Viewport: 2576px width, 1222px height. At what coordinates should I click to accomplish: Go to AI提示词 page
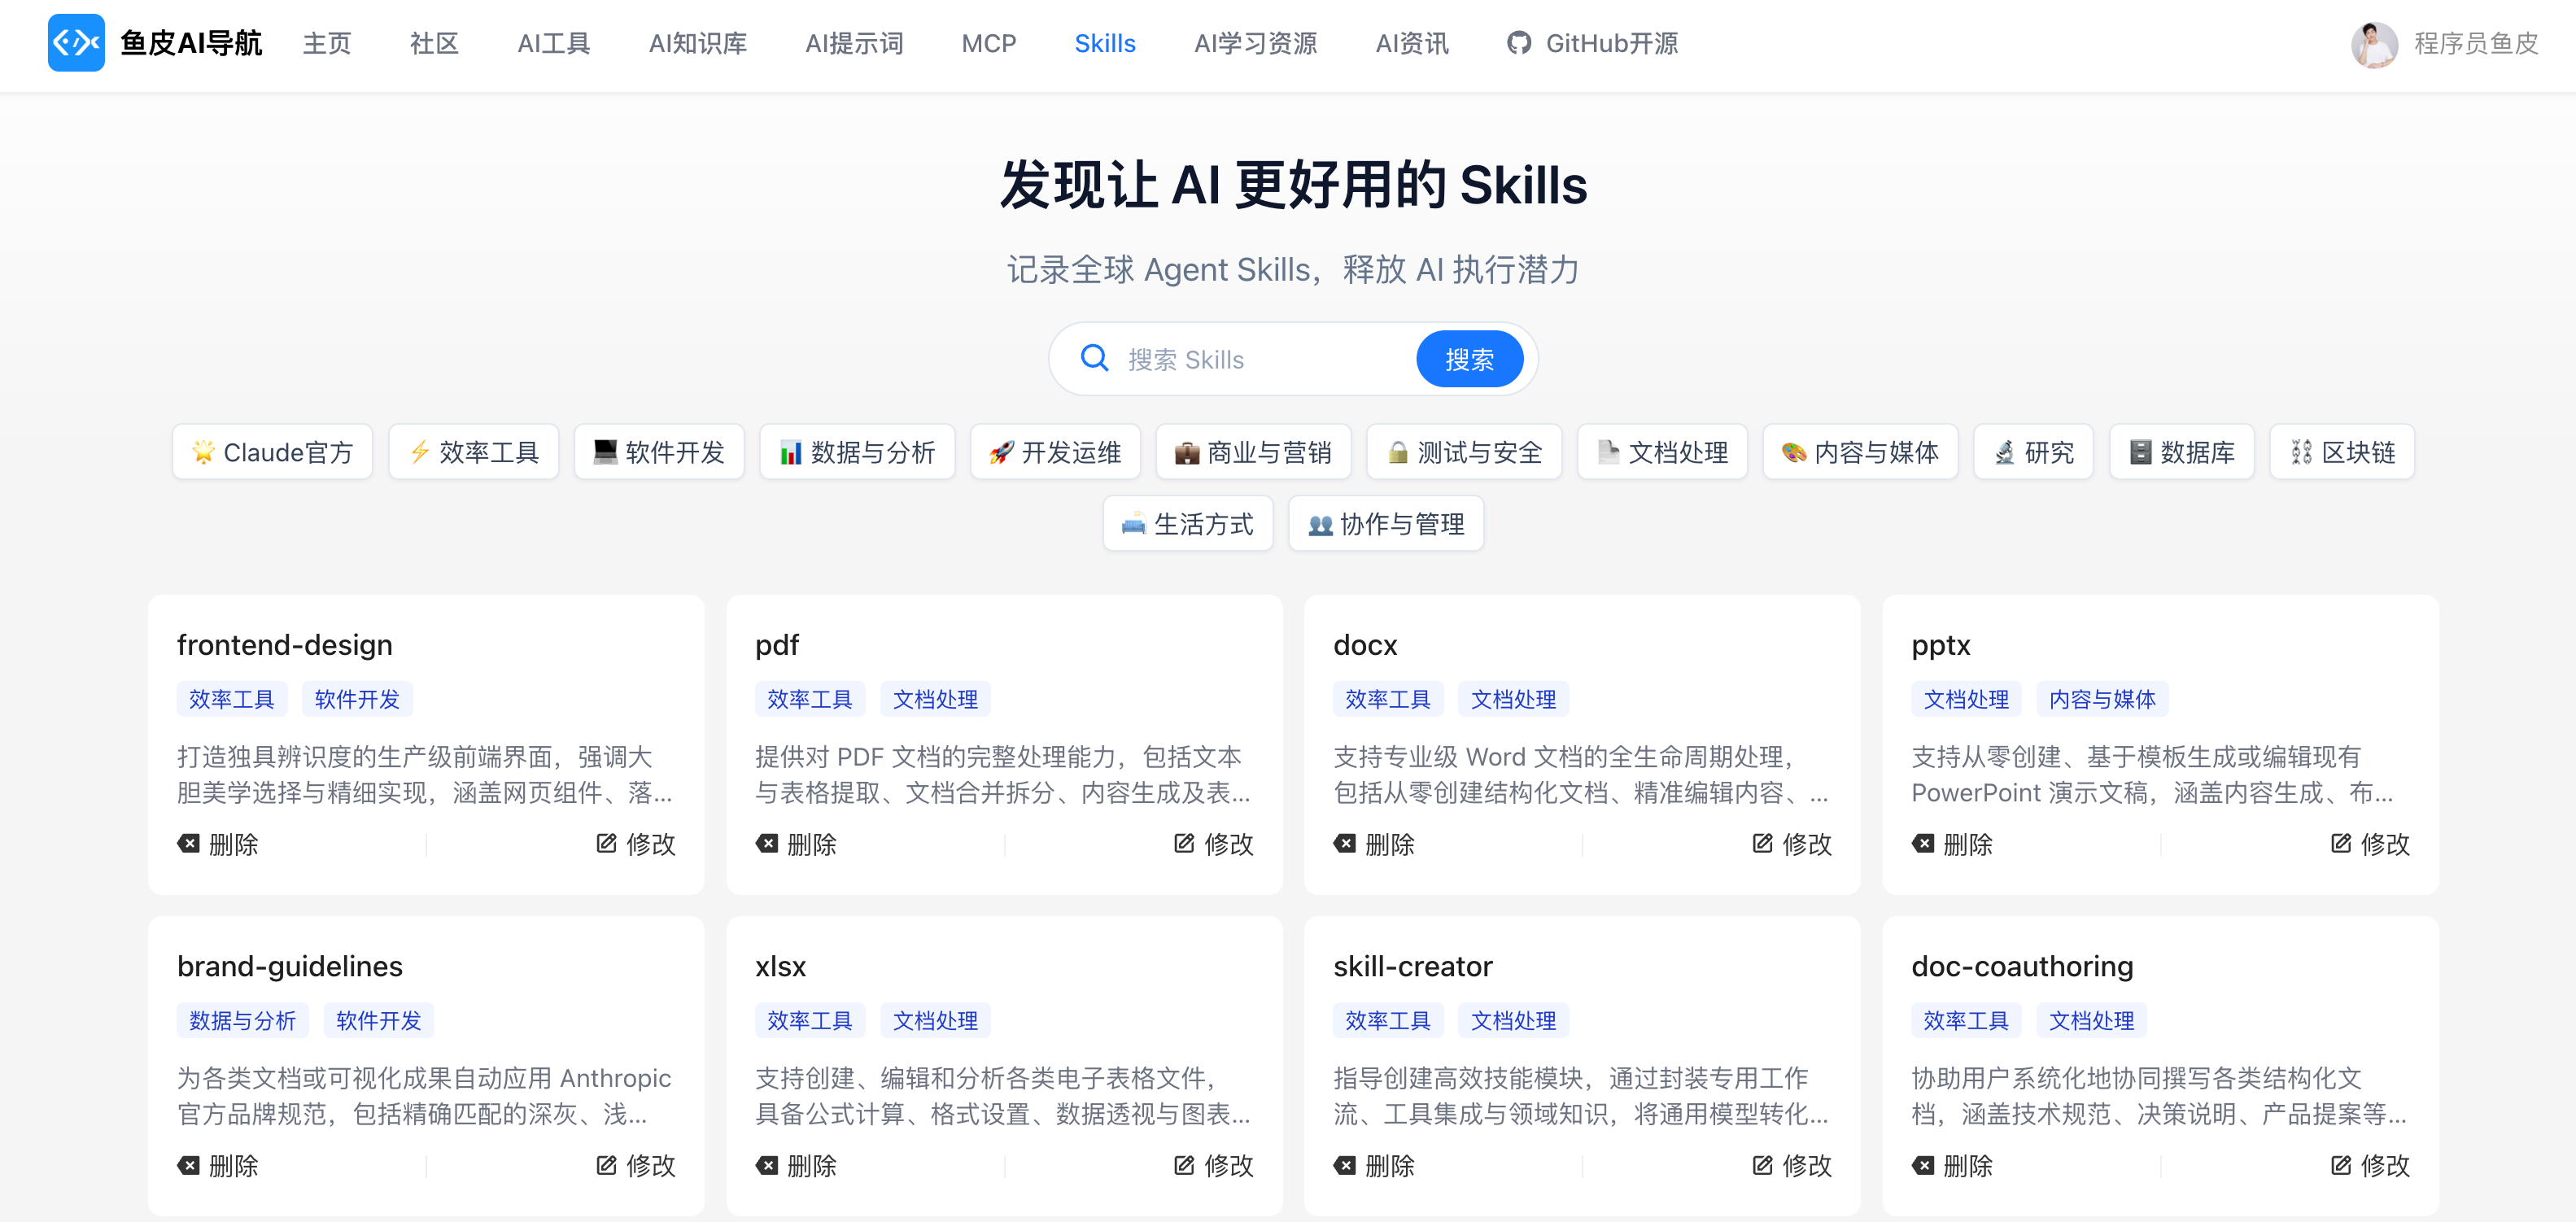tap(854, 44)
